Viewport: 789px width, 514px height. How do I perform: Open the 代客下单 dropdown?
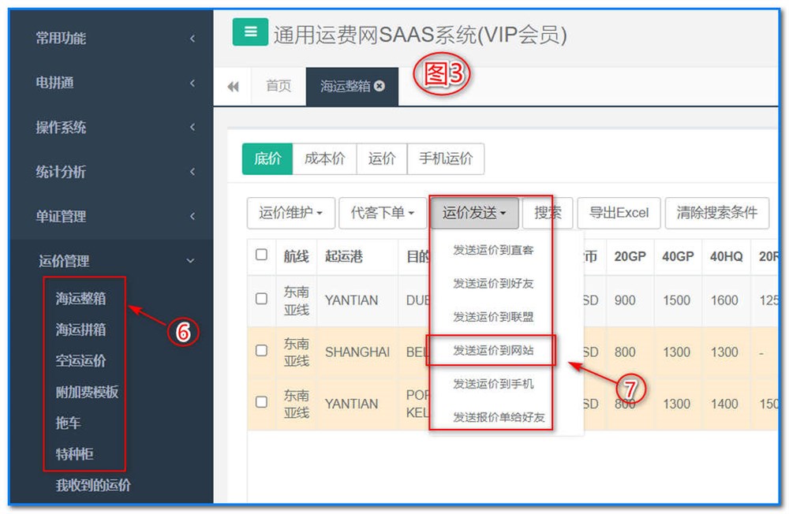[x=383, y=213]
